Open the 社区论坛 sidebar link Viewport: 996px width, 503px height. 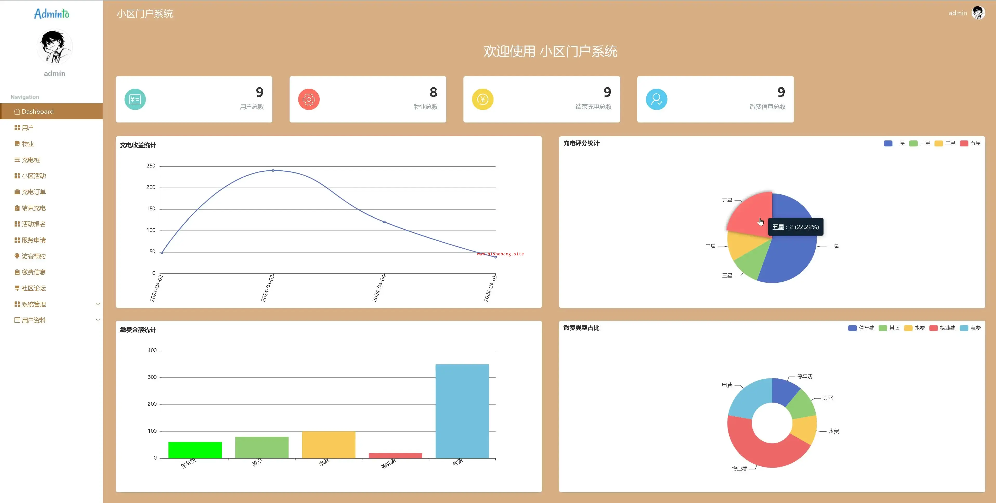coord(33,288)
